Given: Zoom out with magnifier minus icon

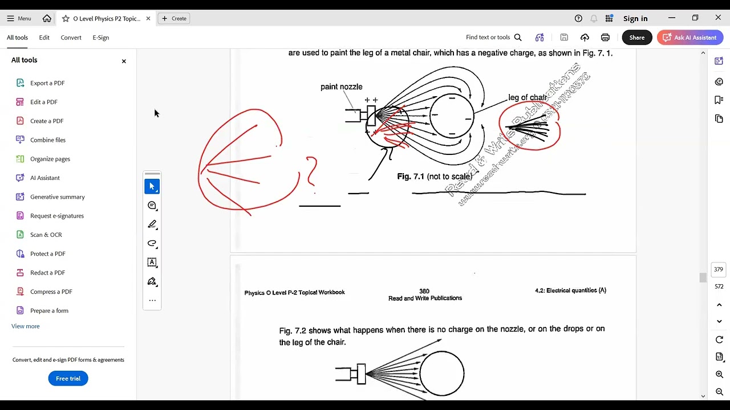Looking at the screenshot, I should pyautogui.click(x=719, y=392).
